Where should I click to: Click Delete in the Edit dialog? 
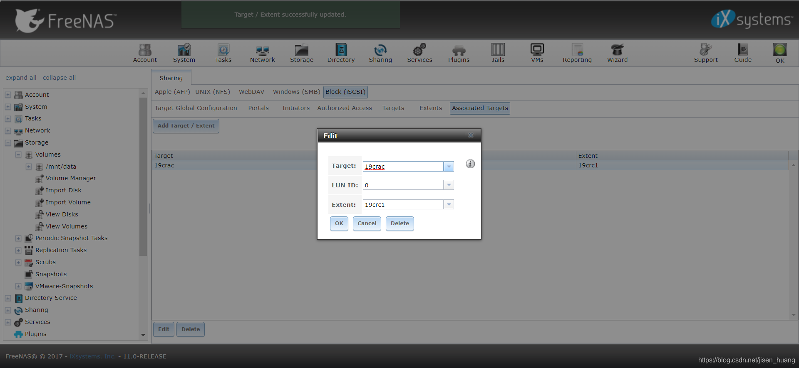(x=399, y=223)
